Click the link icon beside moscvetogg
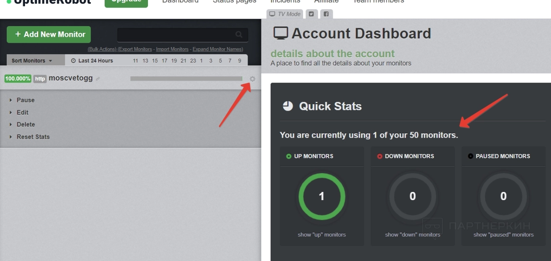Image resolution: width=551 pixels, height=261 pixels. tap(98, 79)
